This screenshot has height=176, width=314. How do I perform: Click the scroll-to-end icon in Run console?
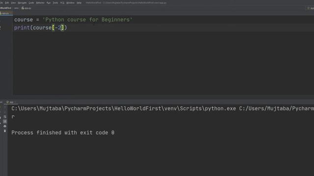(5, 122)
